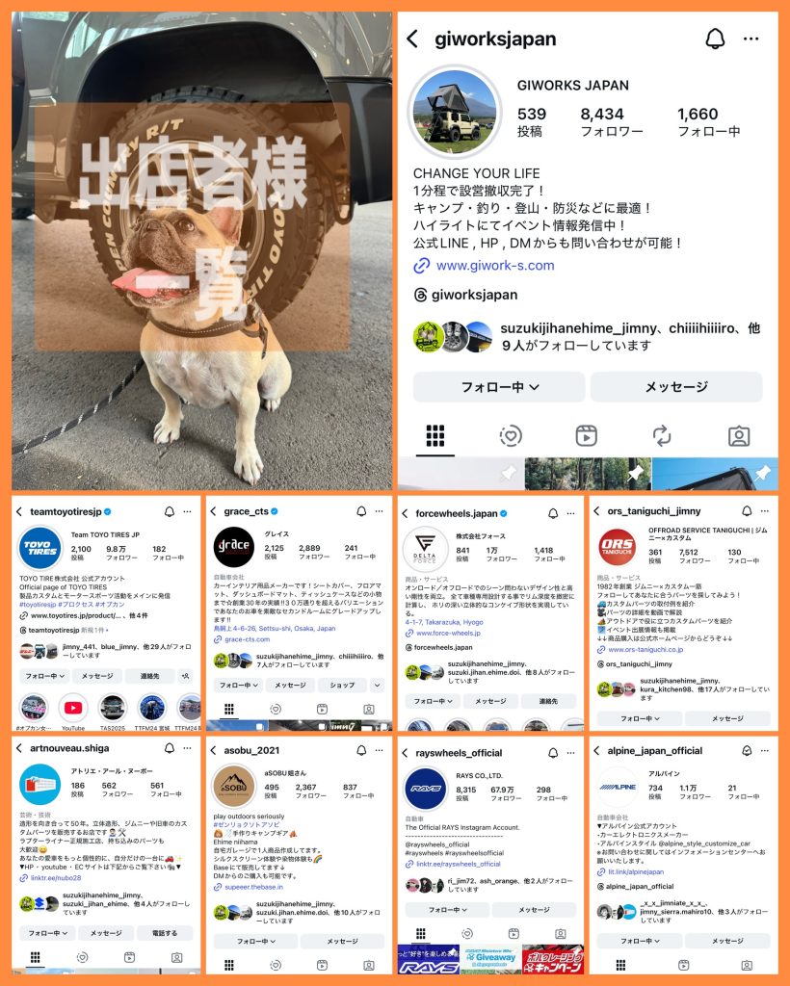The width and height of the screenshot is (790, 986).
Task: Click メッセージ button on giworksjapan profile
Action: [x=676, y=387]
